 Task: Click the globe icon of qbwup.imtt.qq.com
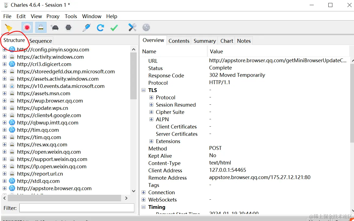12,123
